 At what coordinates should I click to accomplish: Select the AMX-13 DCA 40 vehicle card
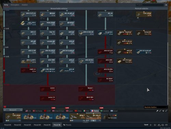(x=86, y=33)
